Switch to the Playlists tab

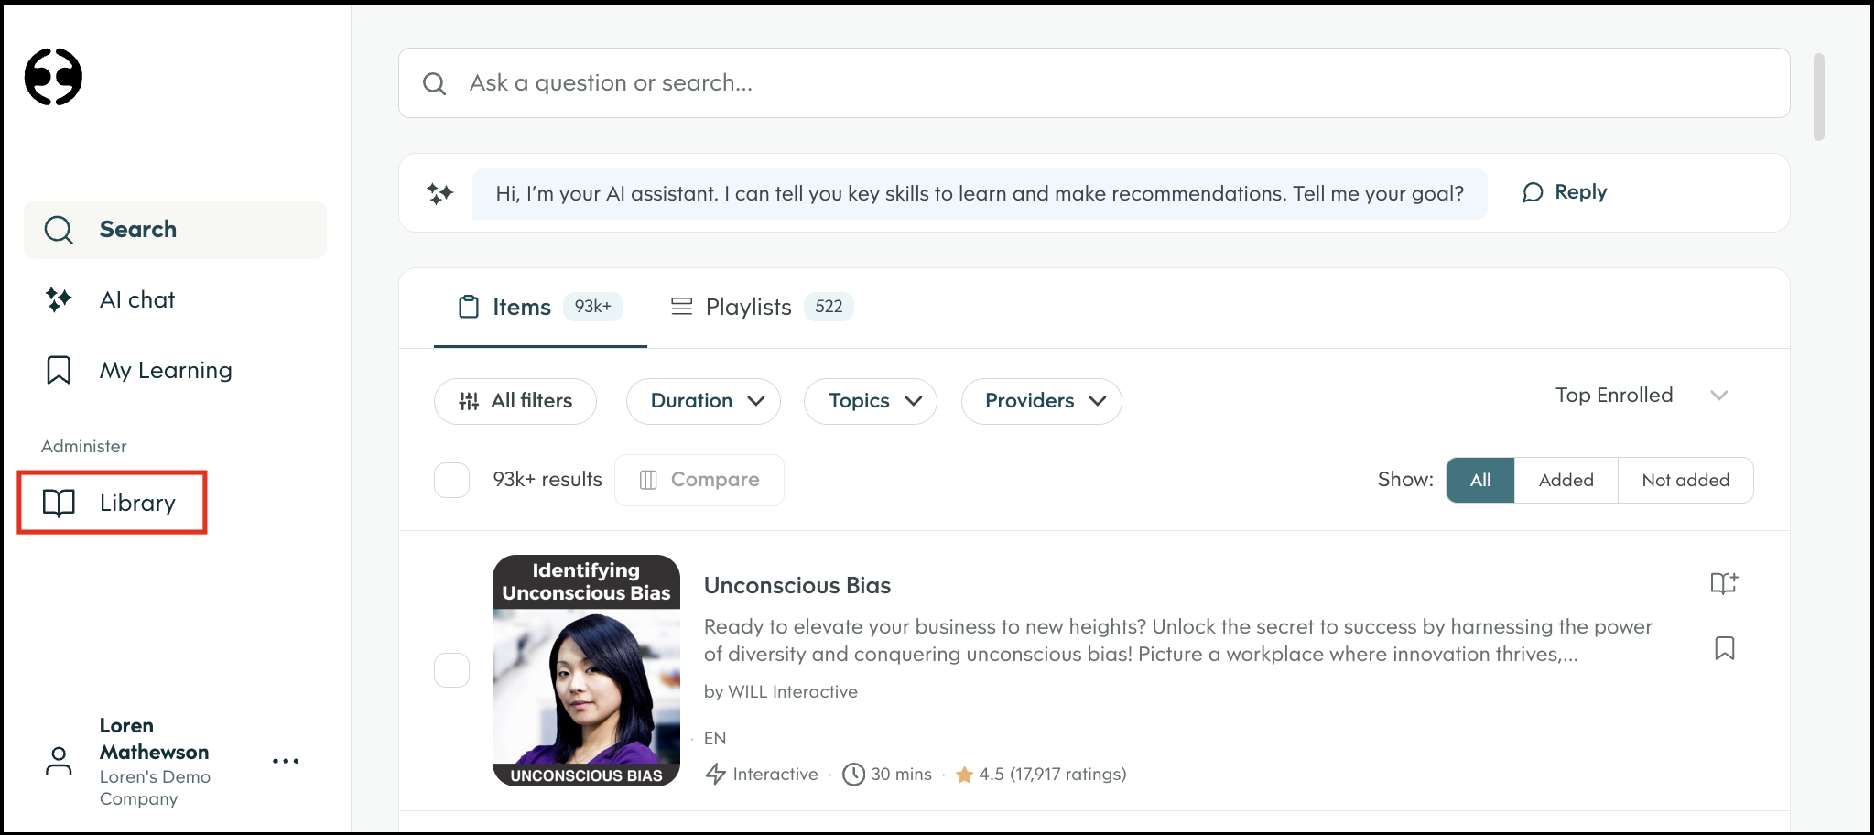[x=762, y=307]
